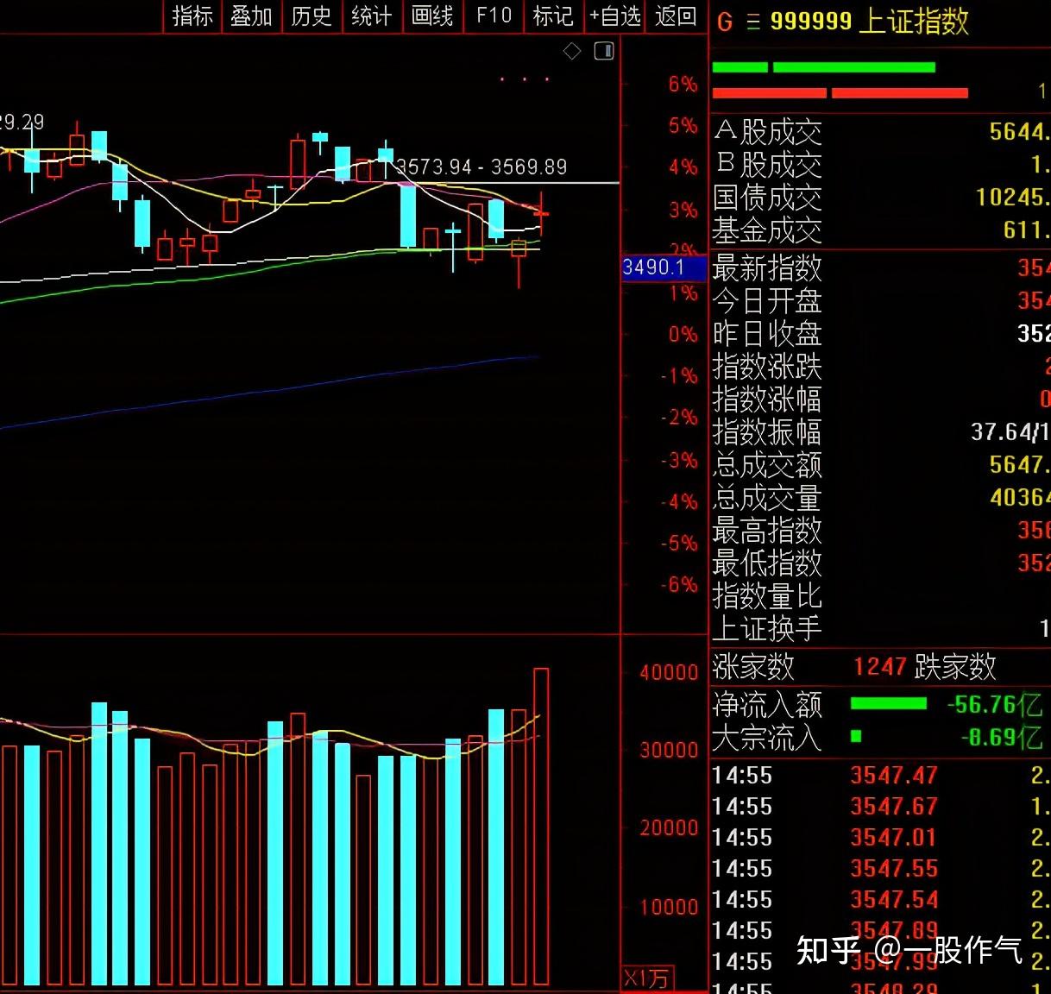Click the tick row with price 3547.55
The width and height of the screenshot is (1051, 994).
point(880,869)
